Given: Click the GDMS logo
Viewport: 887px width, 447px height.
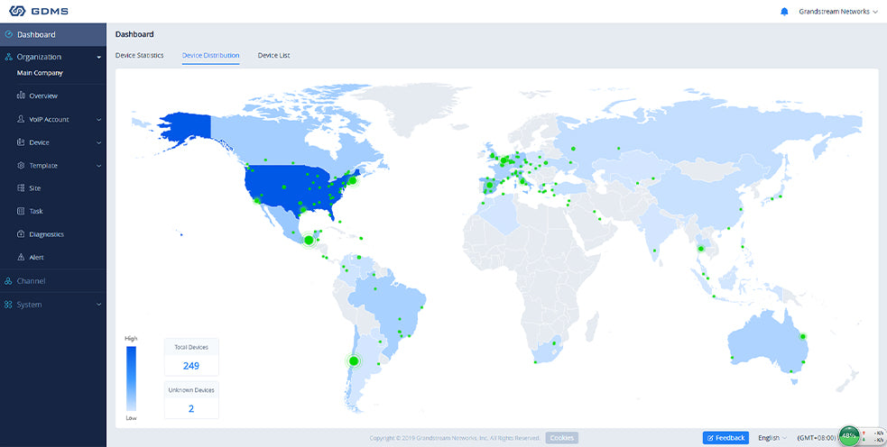Looking at the screenshot, I should point(38,11).
